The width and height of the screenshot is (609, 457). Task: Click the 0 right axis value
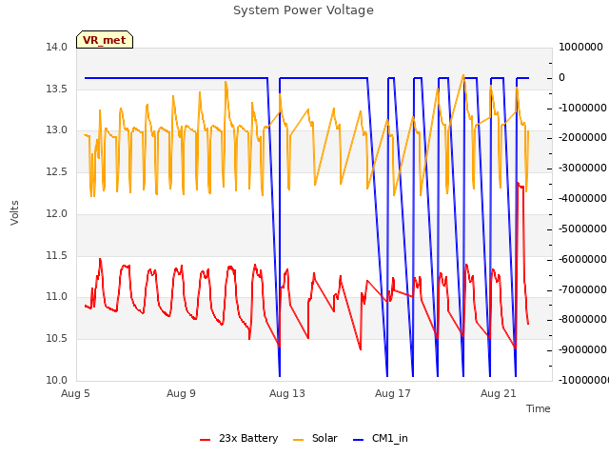point(561,77)
